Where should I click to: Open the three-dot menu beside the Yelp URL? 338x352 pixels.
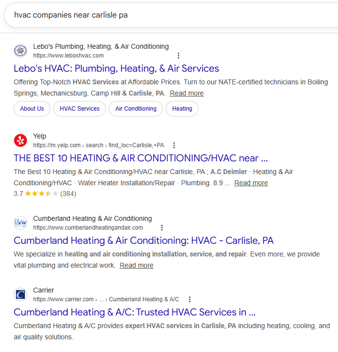pyautogui.click(x=174, y=145)
